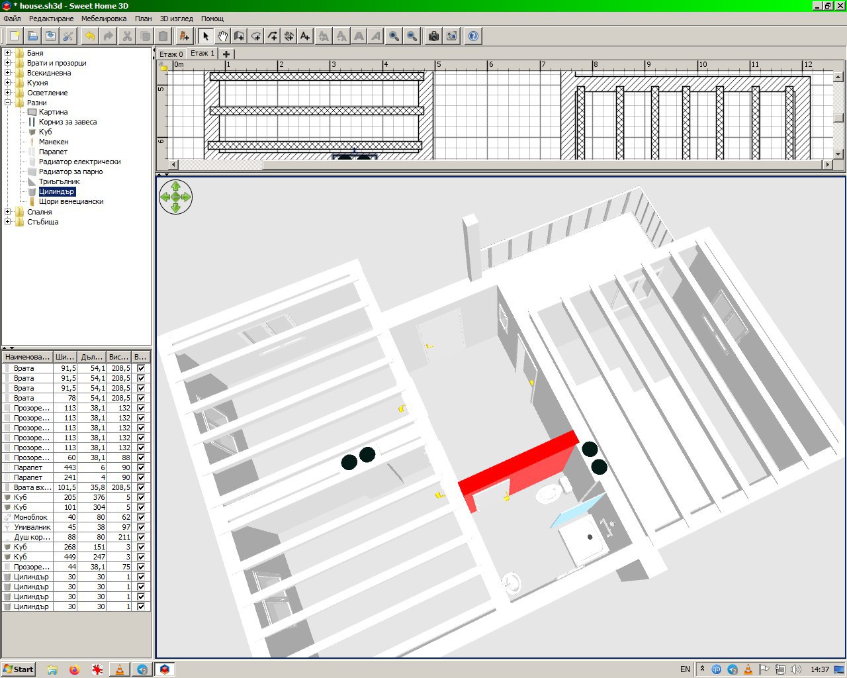Select Триъгълник in the catalog tree
Image resolution: width=847 pixels, height=678 pixels.
pyautogui.click(x=59, y=181)
